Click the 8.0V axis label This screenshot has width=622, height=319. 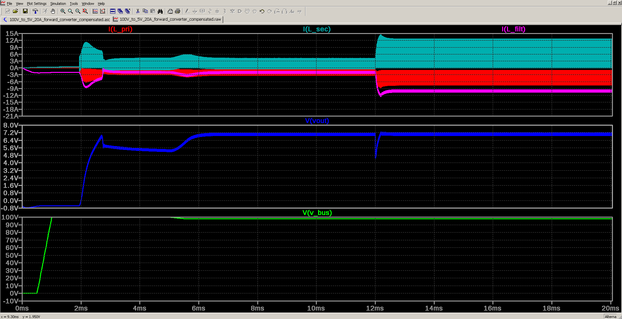[11, 125]
